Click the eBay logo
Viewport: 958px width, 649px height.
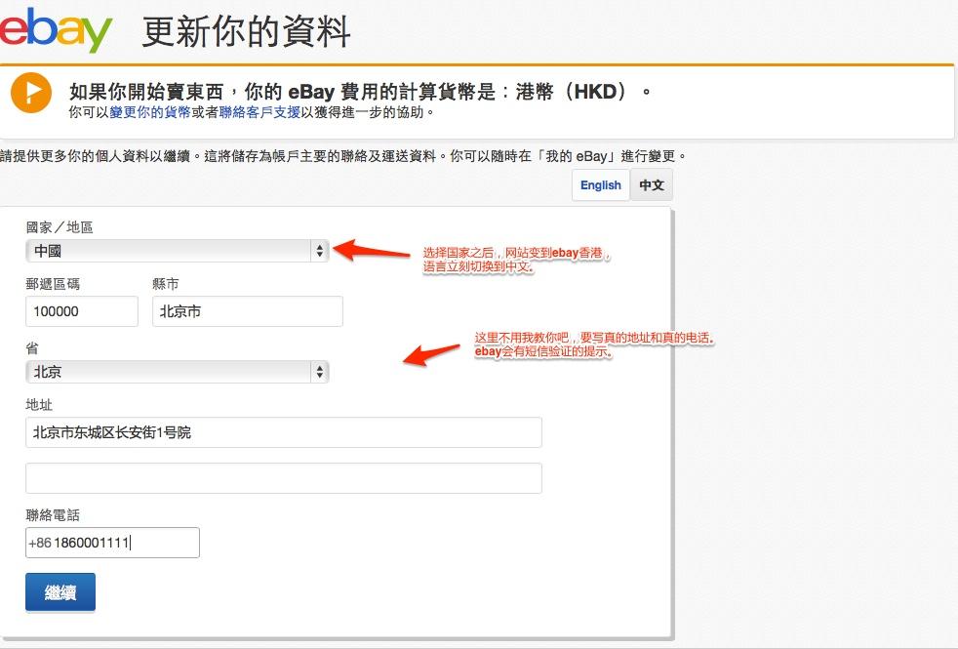pos(56,30)
